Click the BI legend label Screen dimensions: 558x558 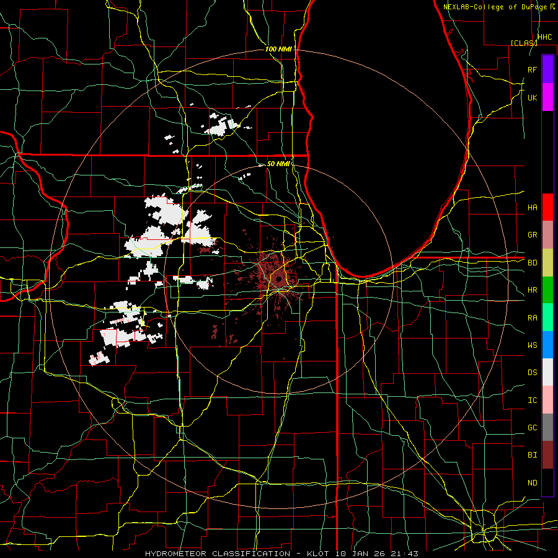(532, 455)
